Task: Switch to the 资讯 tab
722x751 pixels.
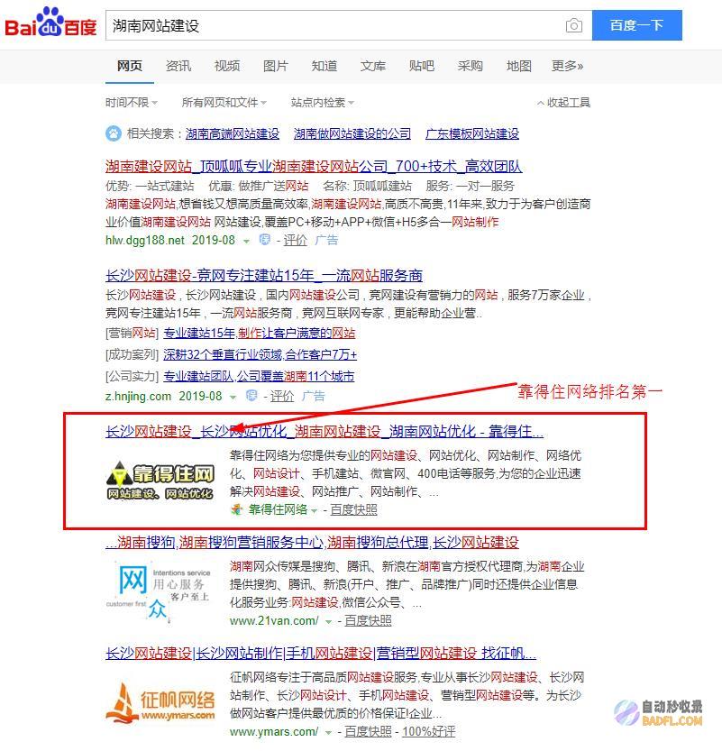Action: [x=178, y=66]
